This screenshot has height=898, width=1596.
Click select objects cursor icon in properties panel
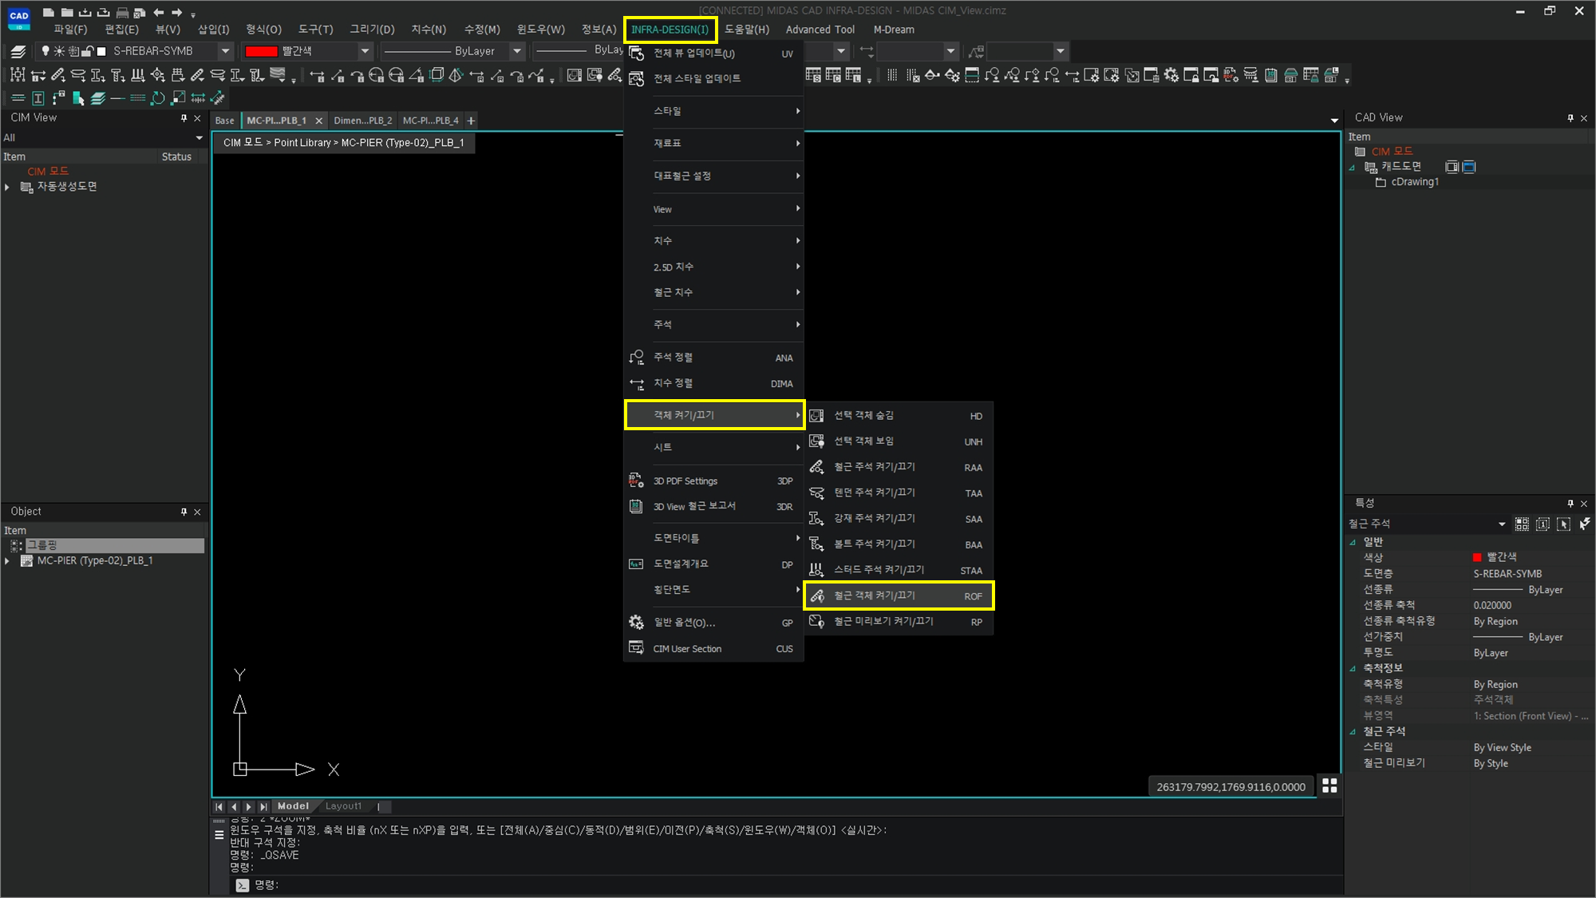coord(1563,524)
